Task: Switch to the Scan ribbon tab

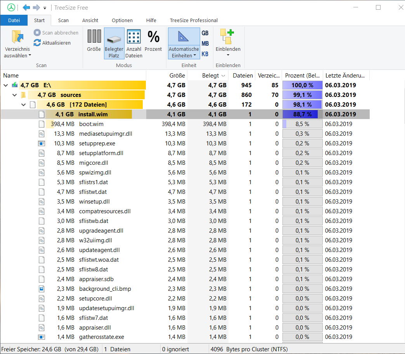Action: pos(63,20)
